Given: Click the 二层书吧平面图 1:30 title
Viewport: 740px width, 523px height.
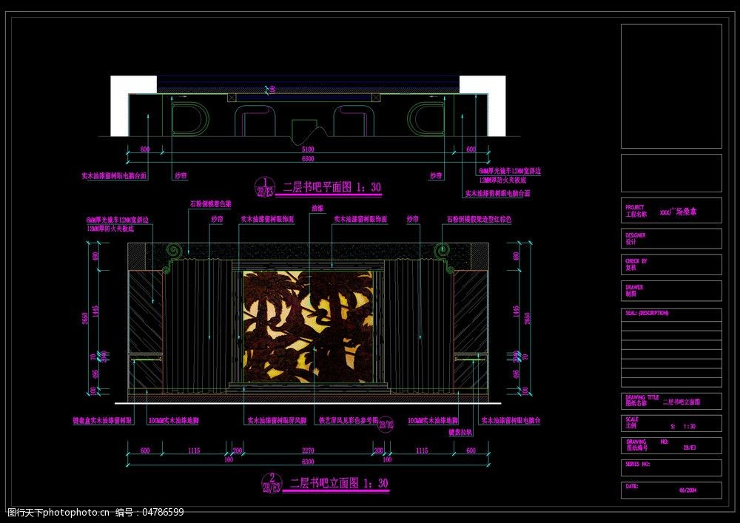Looking at the screenshot, I should 332,187.
